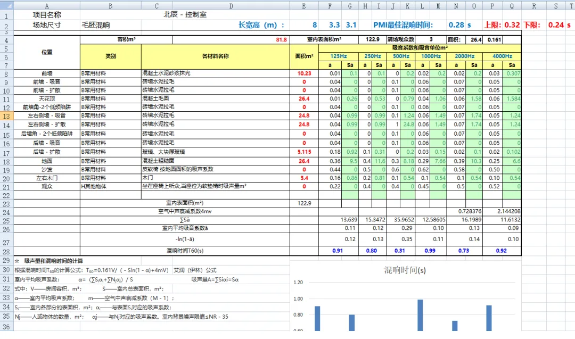Click the '混响时间T60(s)' label
This screenshot has height=339, width=575.
185,251
